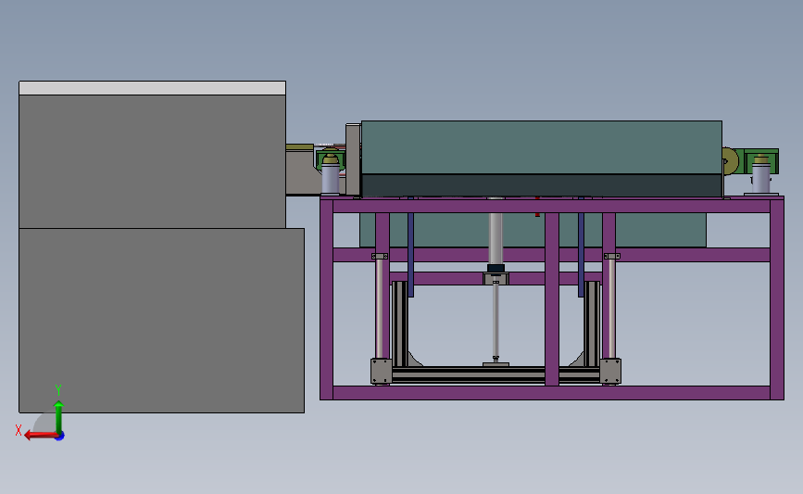
Task: Select the lower gray cabinet block
Action: pos(161,321)
